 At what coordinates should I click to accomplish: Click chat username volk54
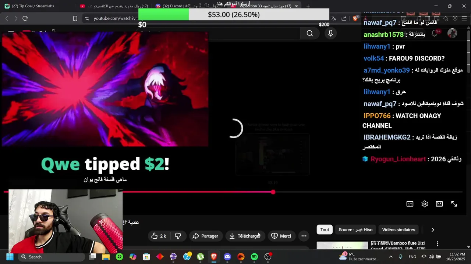(373, 58)
